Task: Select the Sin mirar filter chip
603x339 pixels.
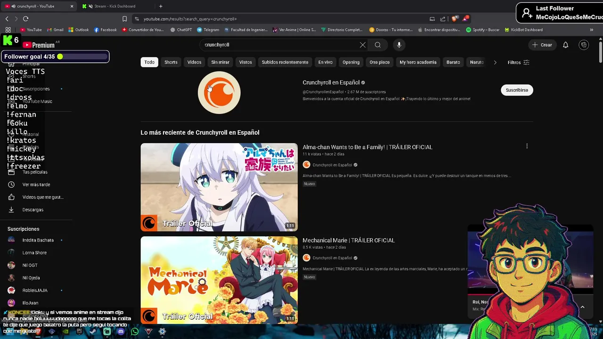Action: click(220, 62)
